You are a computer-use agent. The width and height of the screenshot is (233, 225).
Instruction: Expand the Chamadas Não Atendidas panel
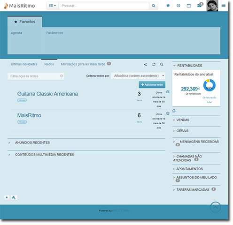pos(187,158)
